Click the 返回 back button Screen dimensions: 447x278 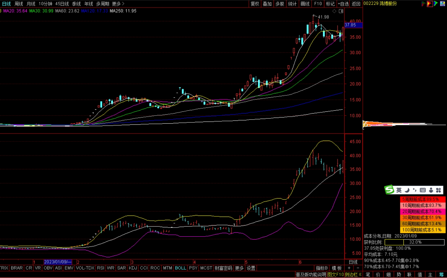coord(356,4)
